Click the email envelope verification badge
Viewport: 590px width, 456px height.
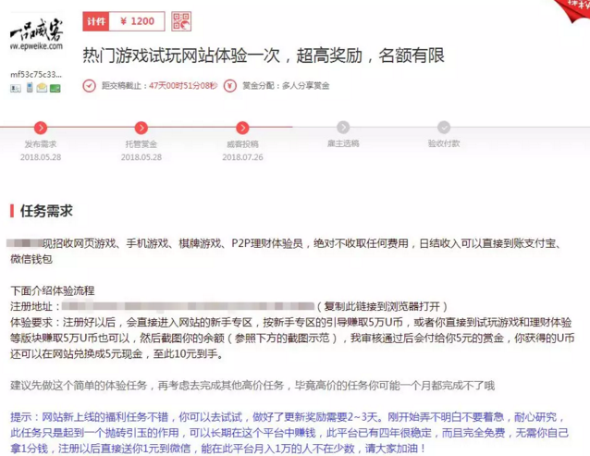42,88
